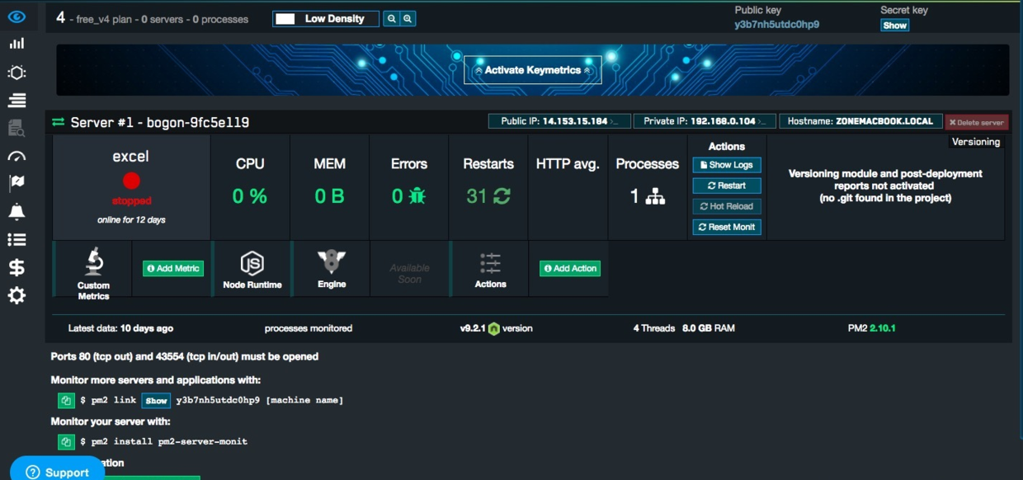Copy the pm2 install command
The image size is (1023, 480).
[66, 442]
